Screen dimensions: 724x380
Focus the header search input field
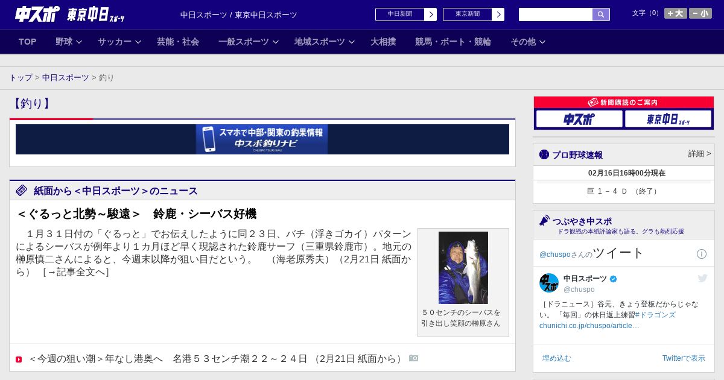click(556, 14)
